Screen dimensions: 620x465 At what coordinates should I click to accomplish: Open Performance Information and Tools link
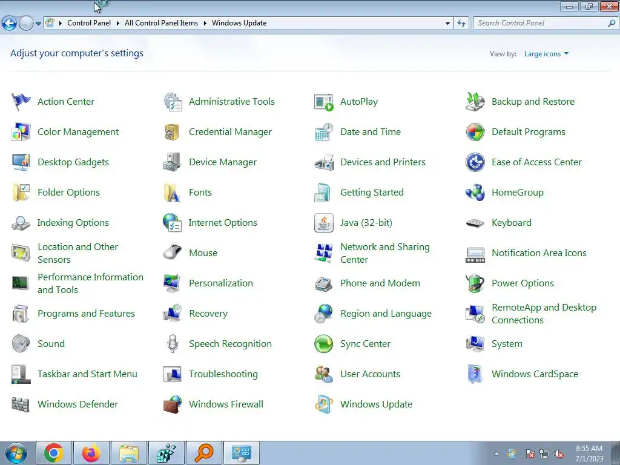[91, 283]
